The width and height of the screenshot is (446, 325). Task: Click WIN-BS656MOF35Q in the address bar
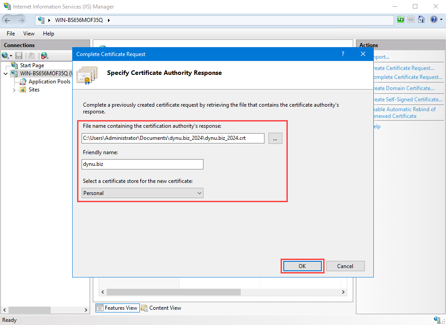coord(79,20)
